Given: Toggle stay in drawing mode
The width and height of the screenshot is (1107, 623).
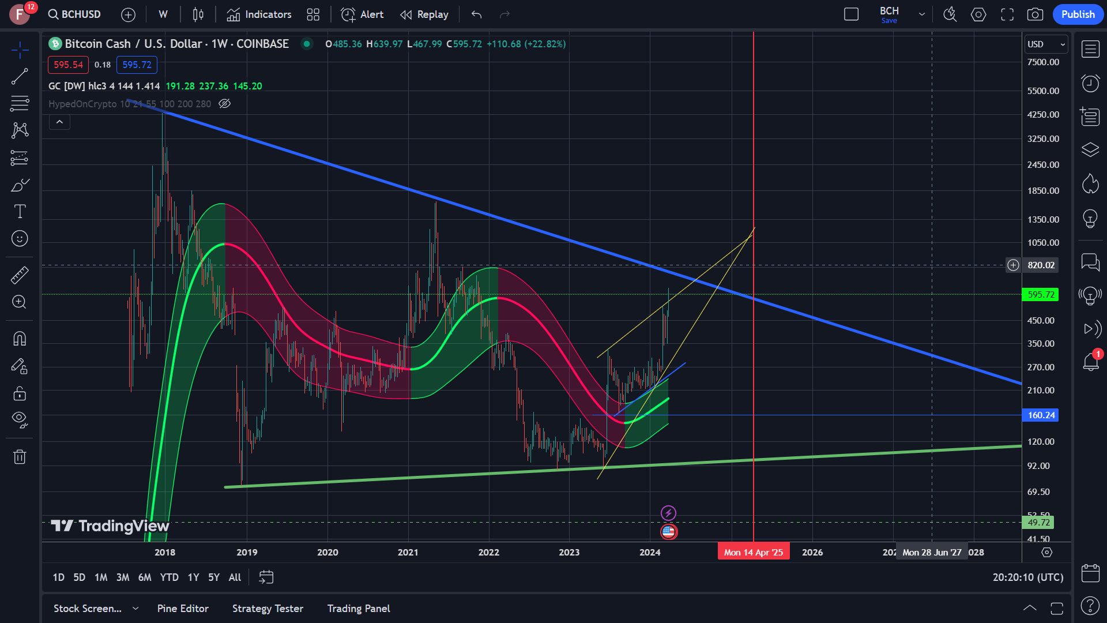Looking at the screenshot, I should (20, 366).
